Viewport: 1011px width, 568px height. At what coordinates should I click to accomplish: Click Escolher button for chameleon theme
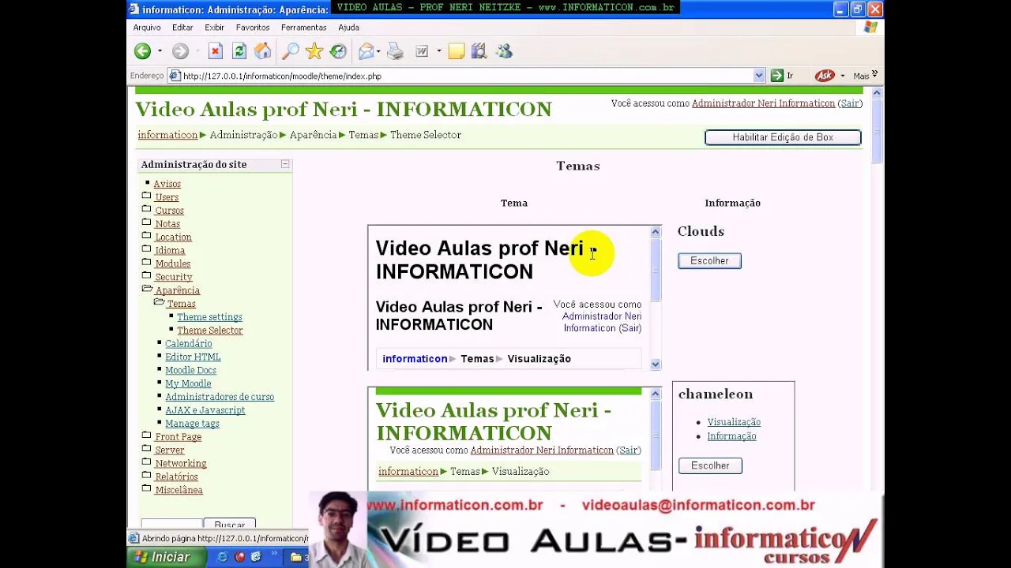click(710, 465)
